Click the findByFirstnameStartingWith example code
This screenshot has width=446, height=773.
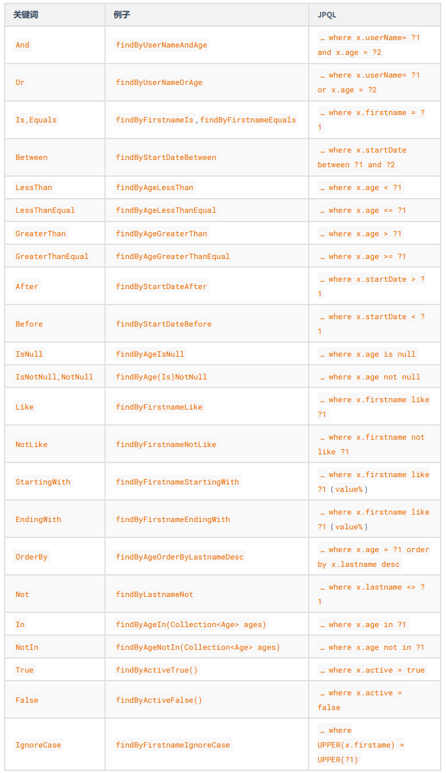coord(177,482)
